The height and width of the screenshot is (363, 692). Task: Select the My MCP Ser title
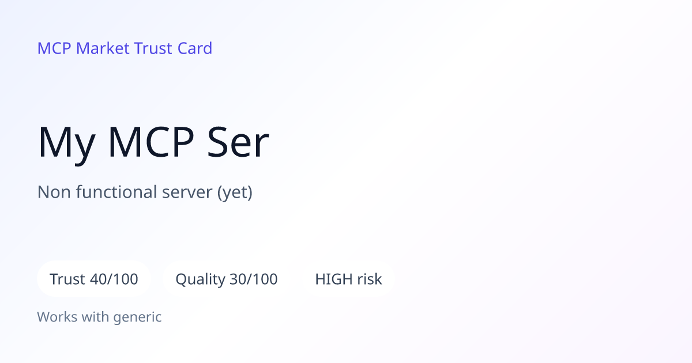[153, 142]
